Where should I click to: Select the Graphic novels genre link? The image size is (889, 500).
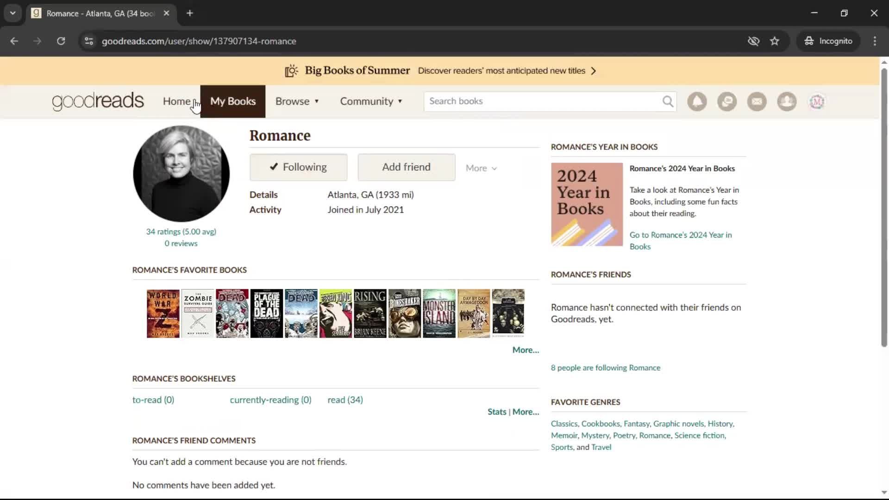click(x=678, y=424)
